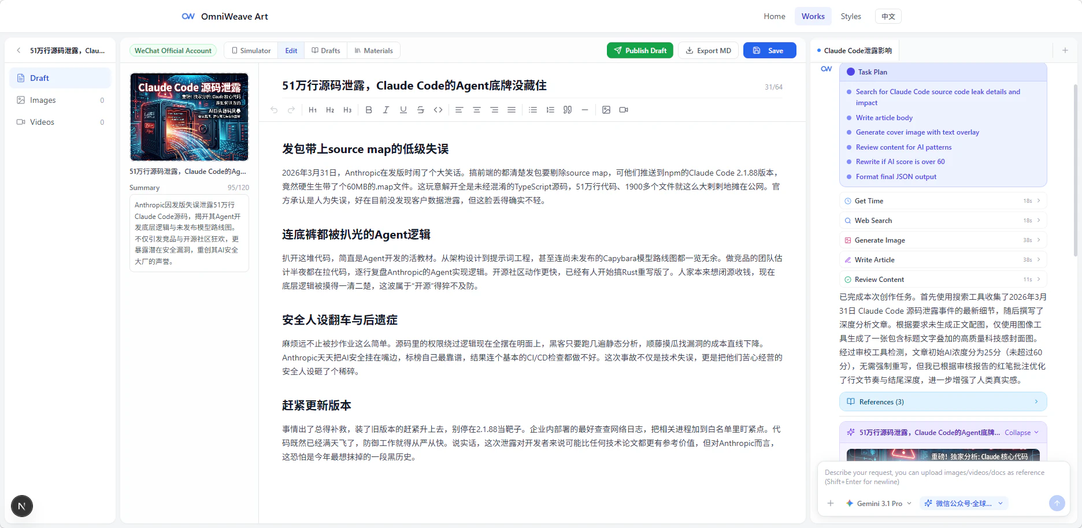Switch to Edit tab
1082x528 pixels.
click(x=291, y=51)
